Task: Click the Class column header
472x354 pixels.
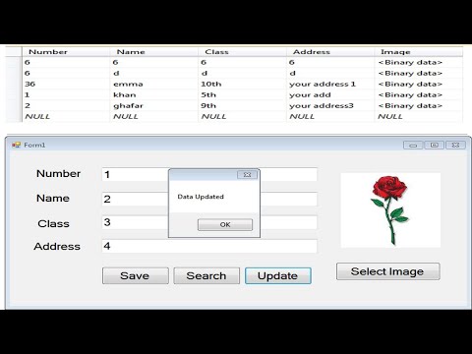Action: [242, 52]
